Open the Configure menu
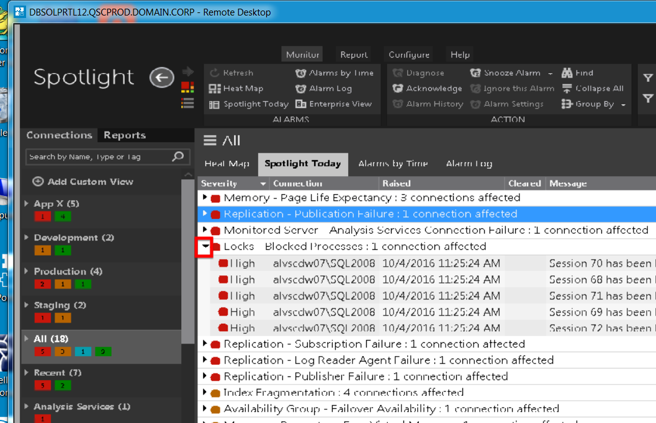656x423 pixels. [x=409, y=55]
